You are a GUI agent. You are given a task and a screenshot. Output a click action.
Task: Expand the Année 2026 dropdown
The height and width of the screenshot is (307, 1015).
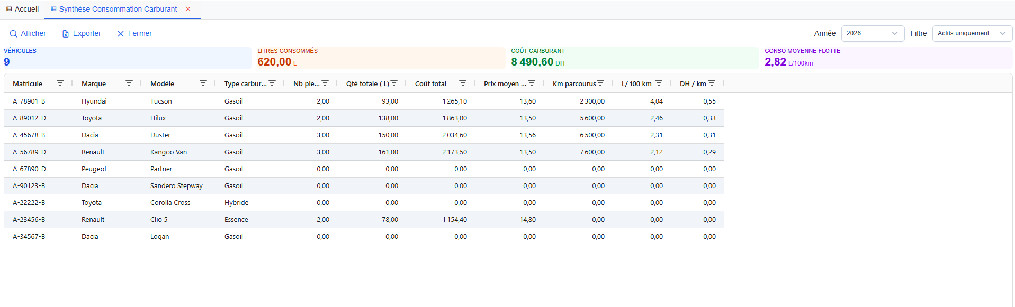[872, 33]
